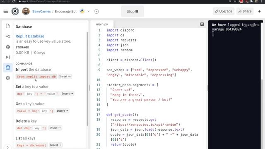
Task: Click value field in Set command
Action: pos(51,94)
